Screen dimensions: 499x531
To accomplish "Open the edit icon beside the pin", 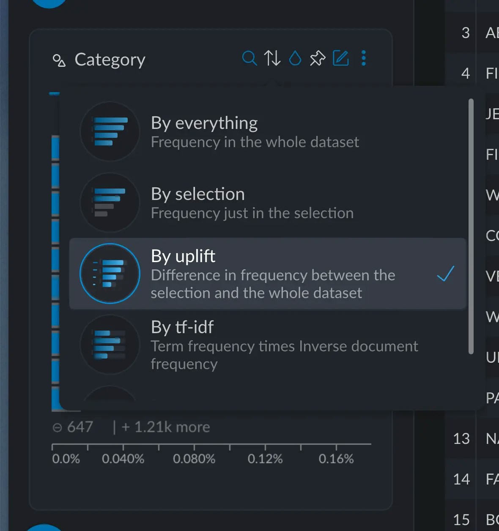I will [341, 58].
